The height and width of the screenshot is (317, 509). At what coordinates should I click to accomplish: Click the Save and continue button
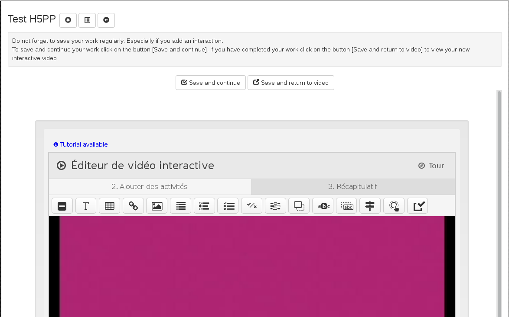click(210, 83)
